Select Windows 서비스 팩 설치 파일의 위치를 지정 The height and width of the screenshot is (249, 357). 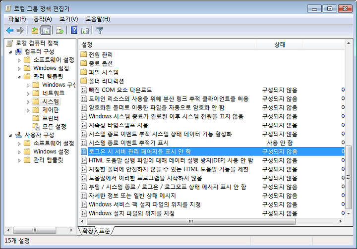[145, 204]
